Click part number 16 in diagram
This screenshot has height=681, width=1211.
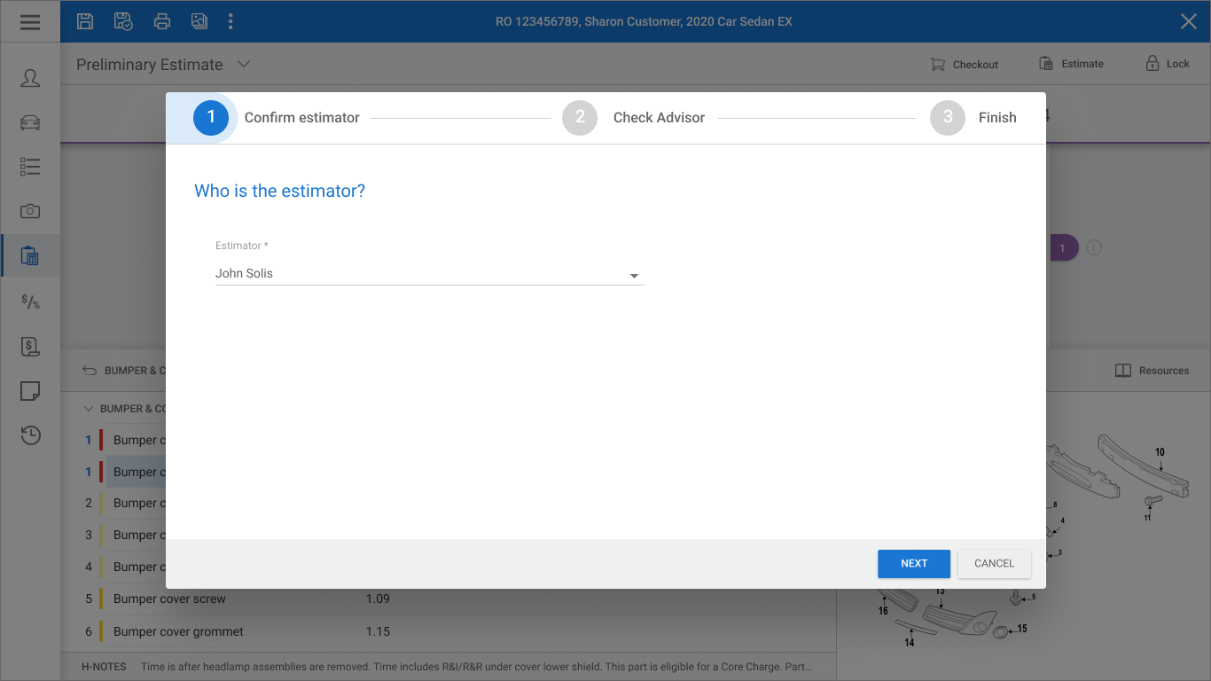pyautogui.click(x=883, y=611)
